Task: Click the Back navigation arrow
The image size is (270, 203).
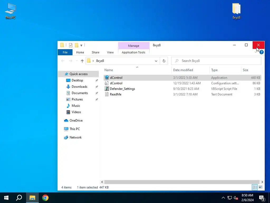Action: [63, 61]
